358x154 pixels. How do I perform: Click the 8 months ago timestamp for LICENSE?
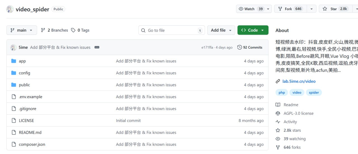click(251, 120)
